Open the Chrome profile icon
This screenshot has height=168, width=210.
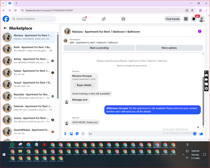tap(200, 10)
